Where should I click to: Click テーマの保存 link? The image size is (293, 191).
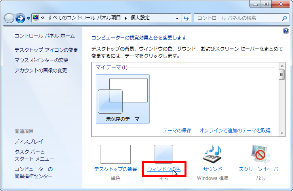pos(177,130)
